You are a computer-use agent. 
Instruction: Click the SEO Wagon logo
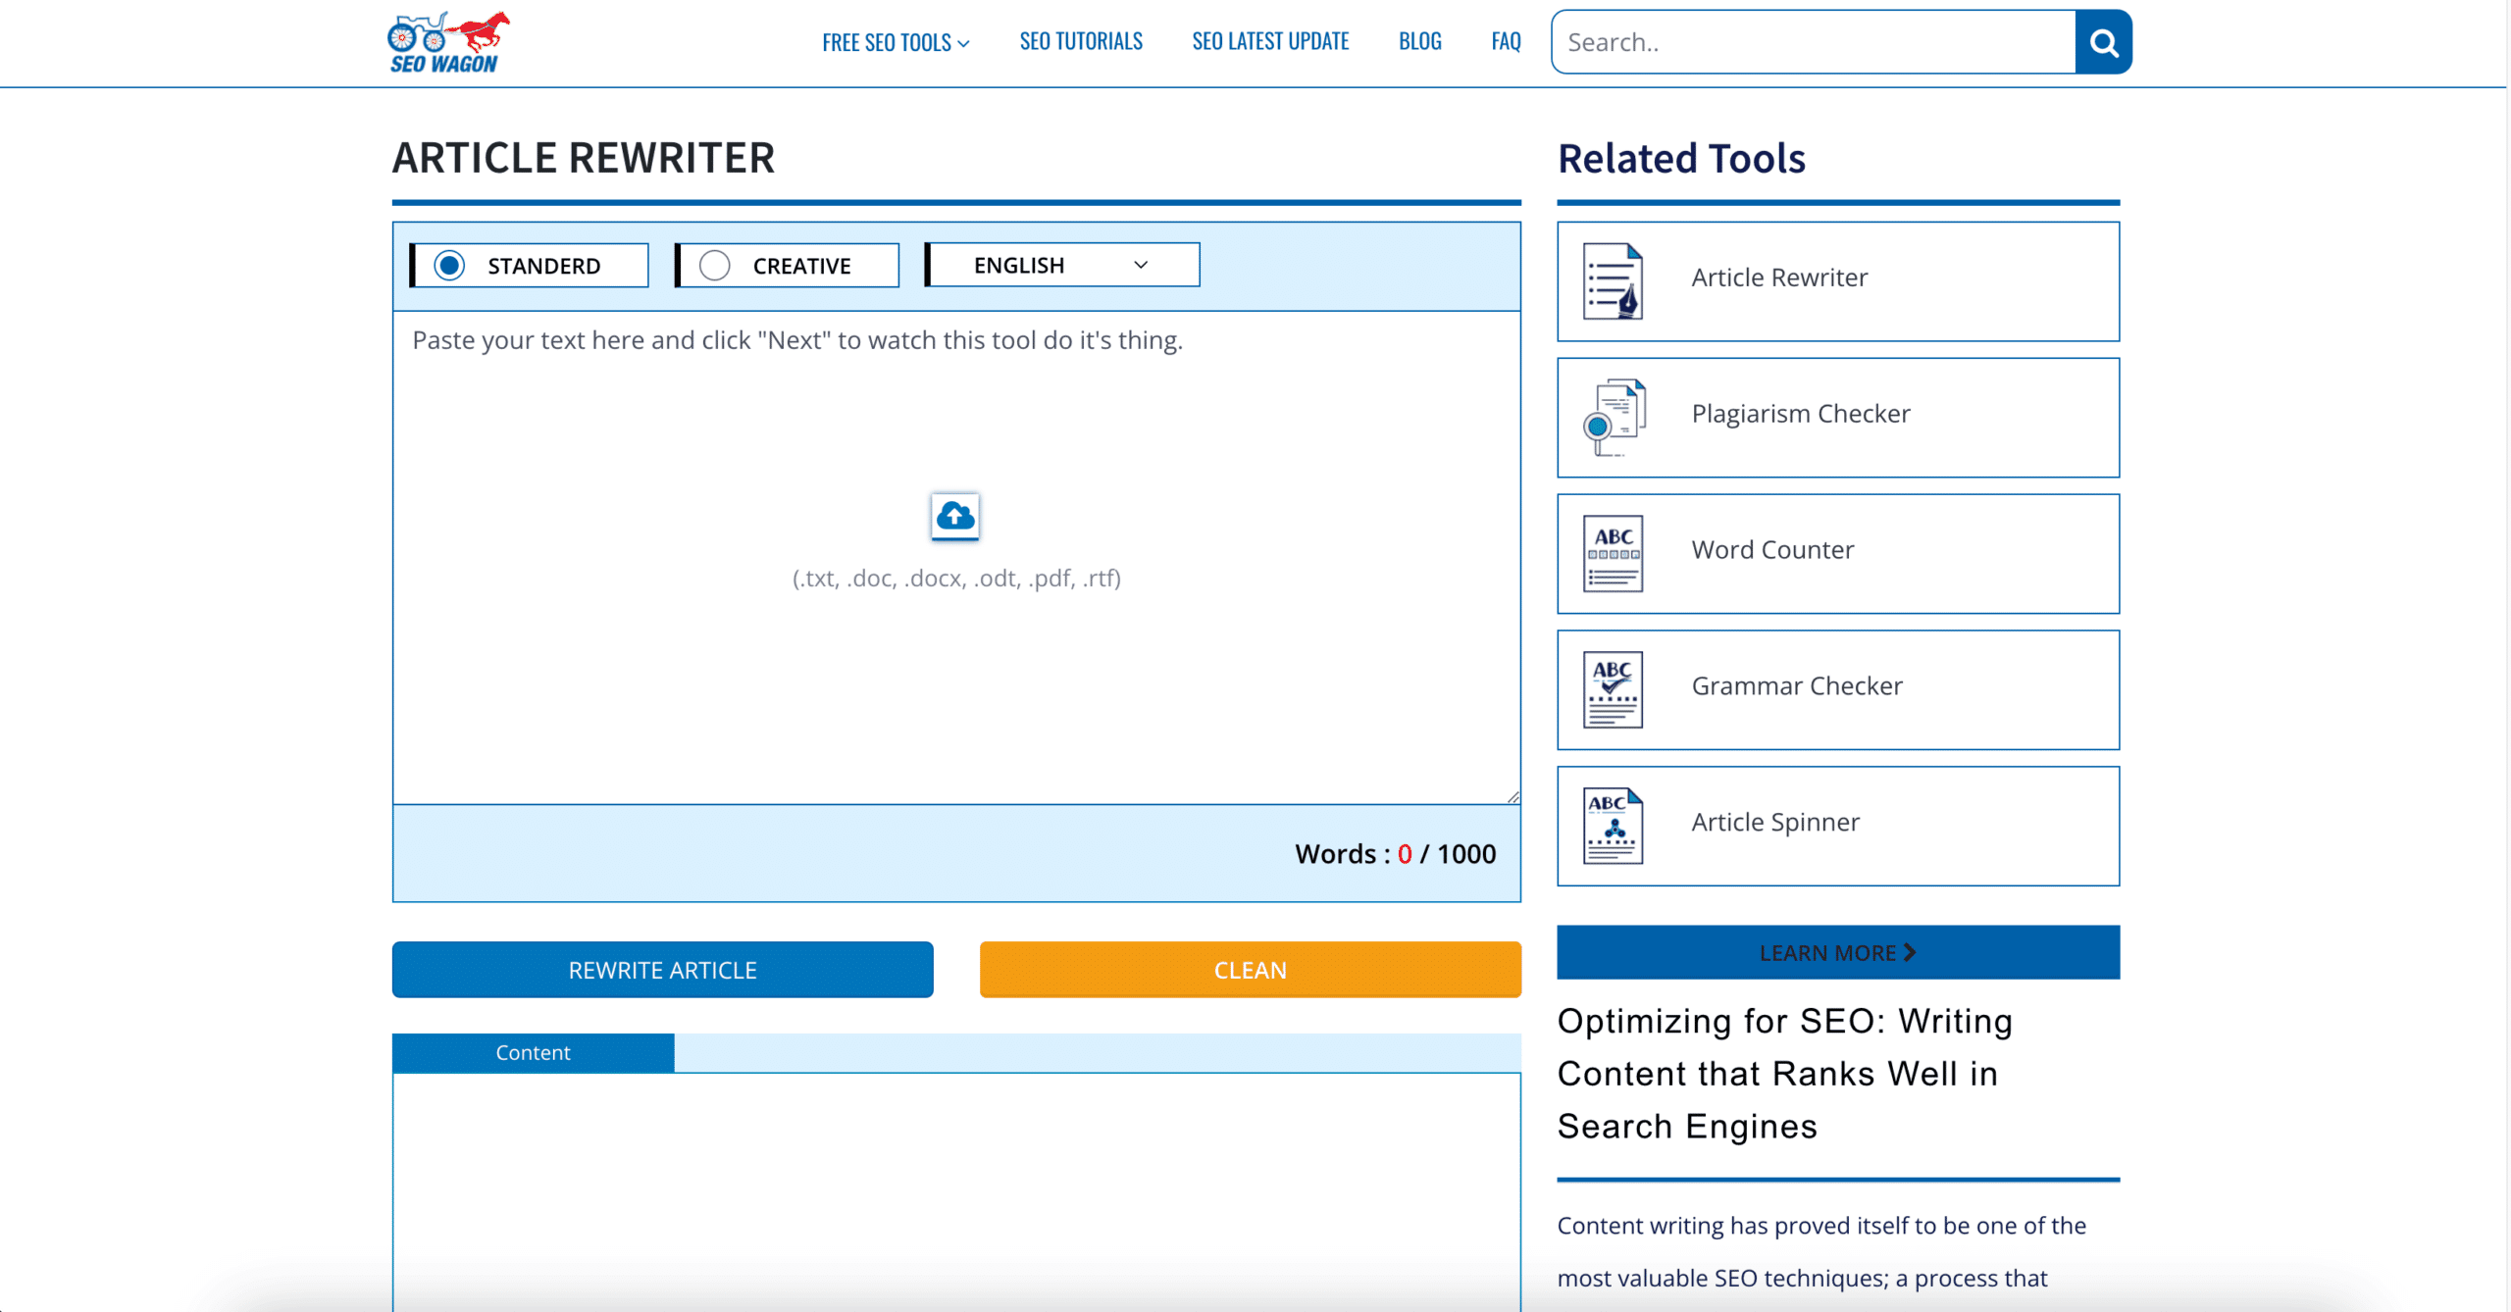point(447,42)
